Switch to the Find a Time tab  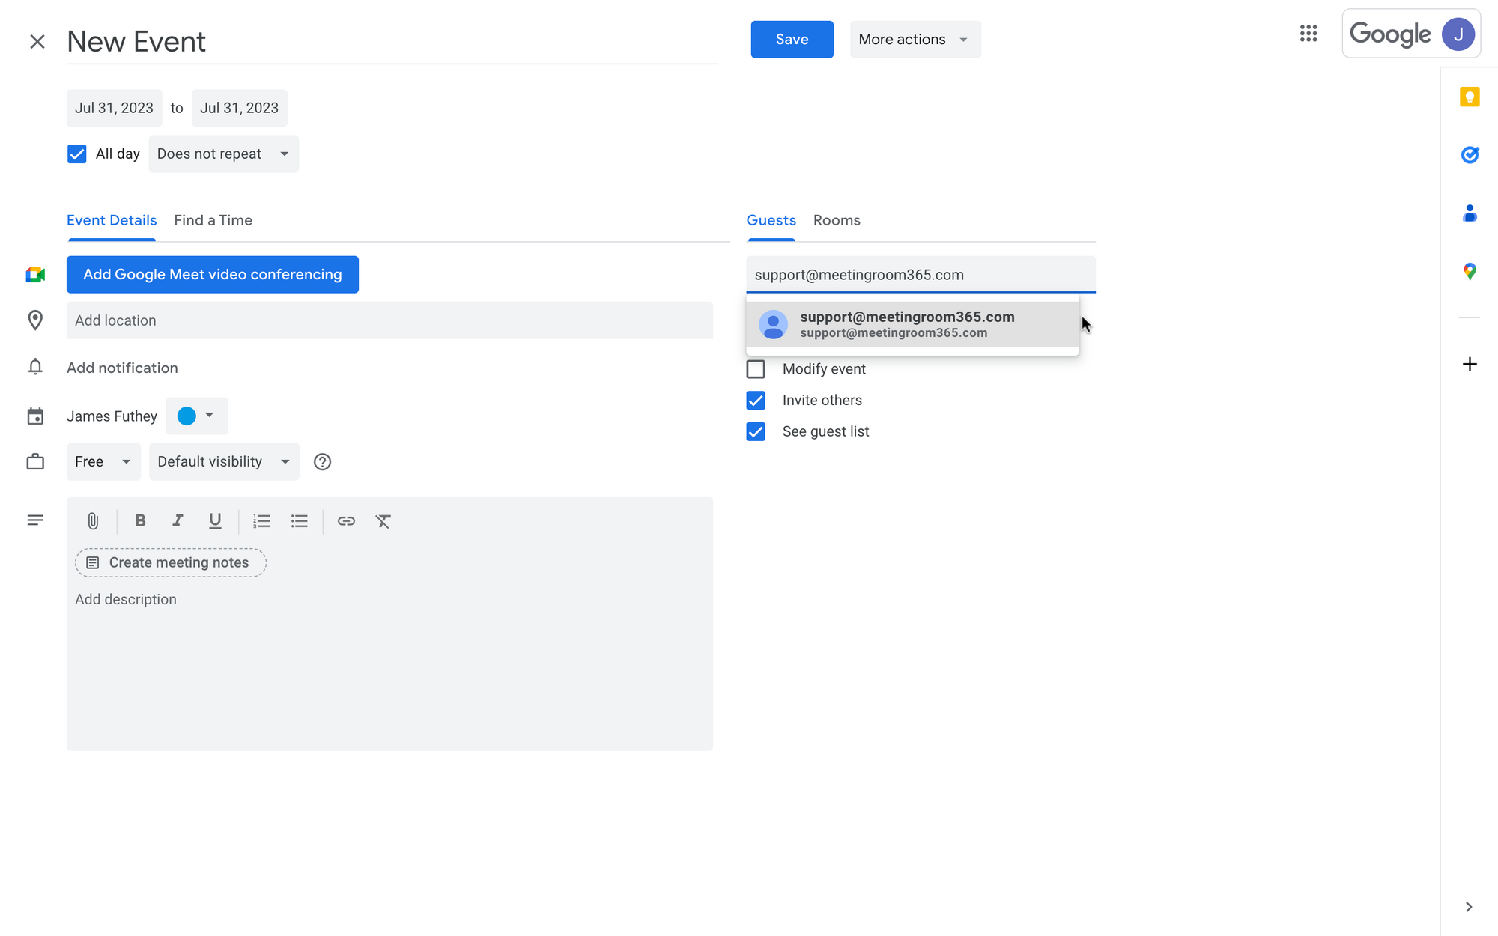pyautogui.click(x=213, y=220)
